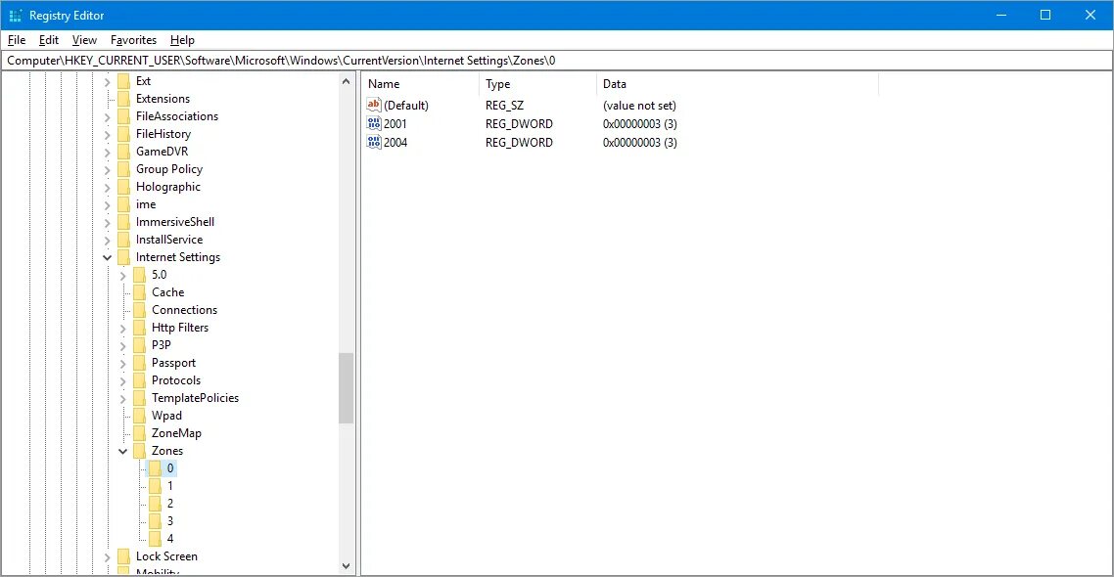Click the folder icon of Zones subkey 0

[x=155, y=468]
